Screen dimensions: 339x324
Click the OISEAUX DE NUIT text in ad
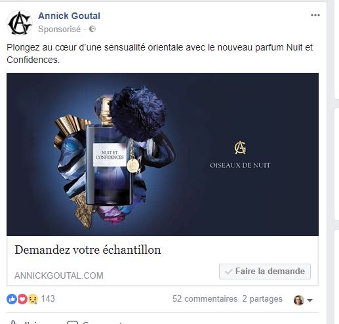[240, 165]
